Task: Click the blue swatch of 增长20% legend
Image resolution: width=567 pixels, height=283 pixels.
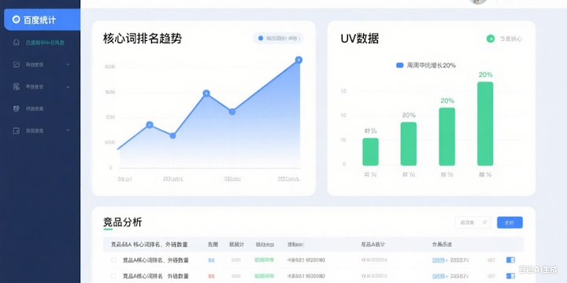Action: tap(399, 65)
